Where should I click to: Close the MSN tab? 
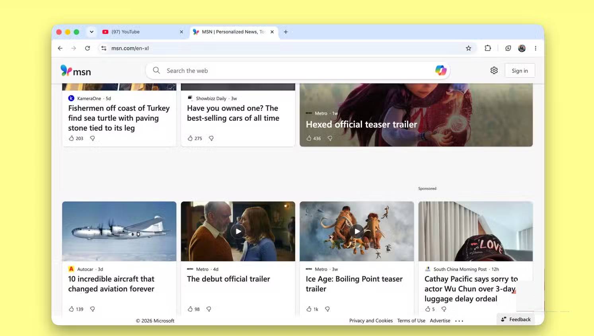click(x=272, y=32)
